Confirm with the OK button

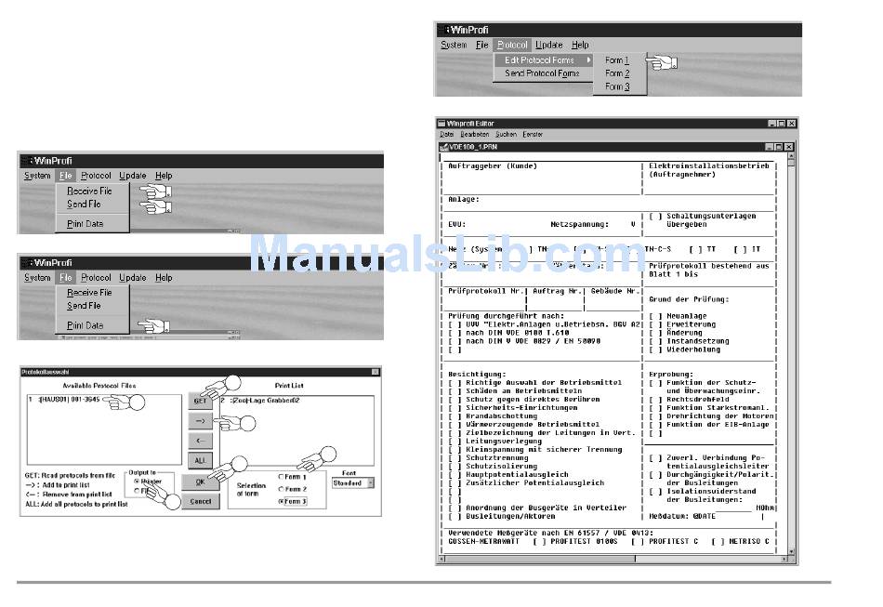201,482
